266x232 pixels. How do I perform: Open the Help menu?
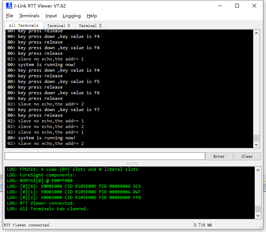(92, 16)
